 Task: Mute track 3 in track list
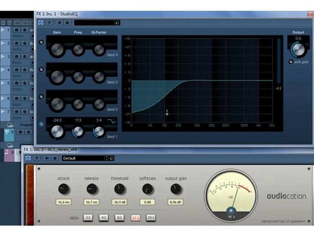(x=17, y=56)
